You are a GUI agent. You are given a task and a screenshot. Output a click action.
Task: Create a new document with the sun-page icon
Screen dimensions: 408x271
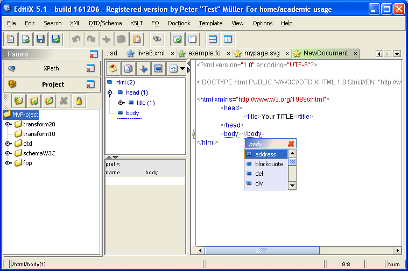10,39
